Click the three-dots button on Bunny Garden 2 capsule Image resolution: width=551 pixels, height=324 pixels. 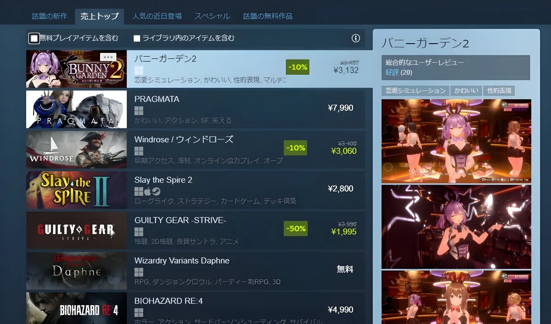[108, 57]
